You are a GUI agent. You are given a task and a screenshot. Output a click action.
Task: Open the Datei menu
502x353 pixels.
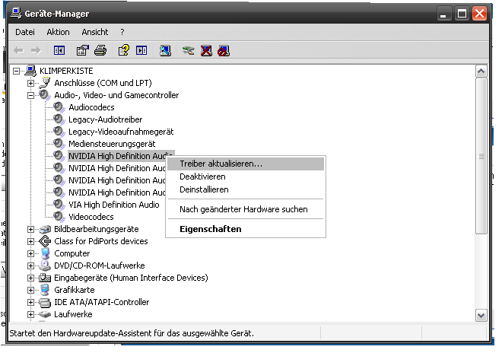tap(25, 32)
